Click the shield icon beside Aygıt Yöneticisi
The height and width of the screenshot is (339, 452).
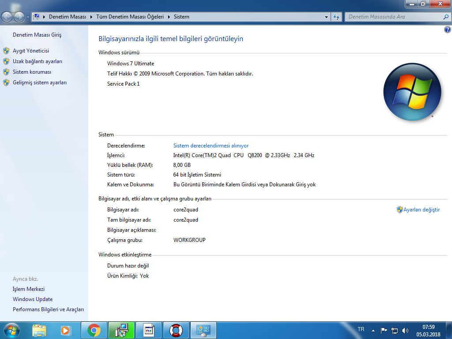coord(6,51)
